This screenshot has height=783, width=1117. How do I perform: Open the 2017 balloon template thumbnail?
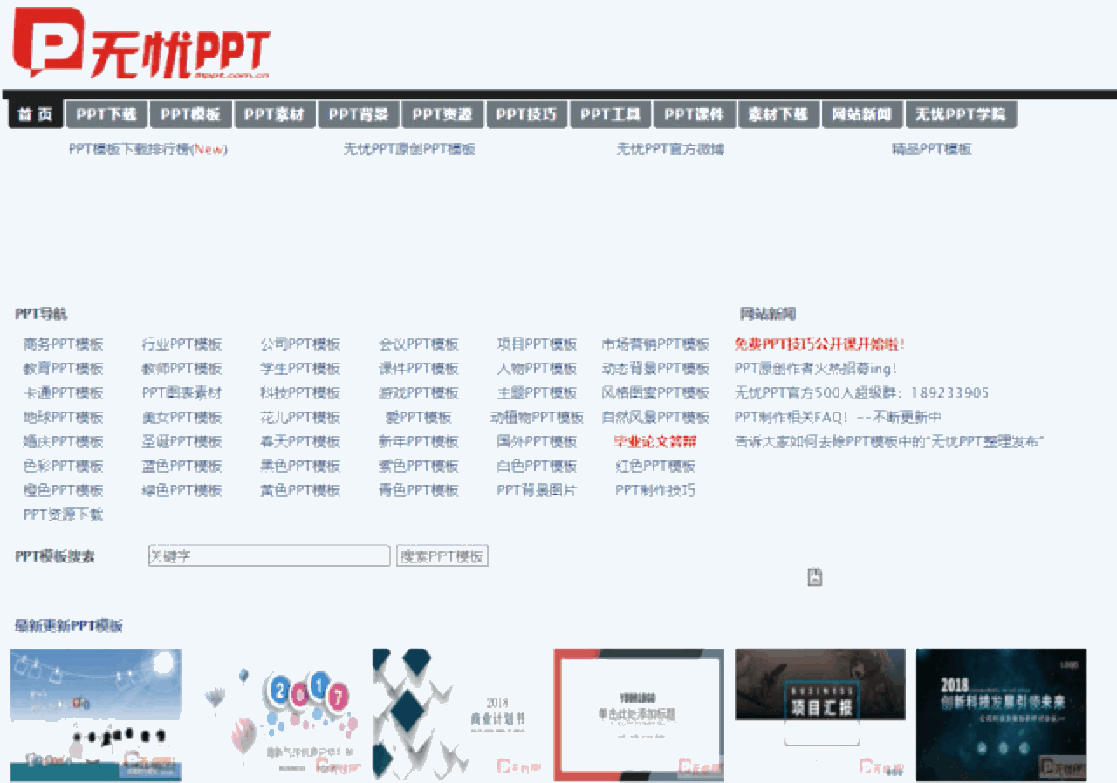coord(277,715)
